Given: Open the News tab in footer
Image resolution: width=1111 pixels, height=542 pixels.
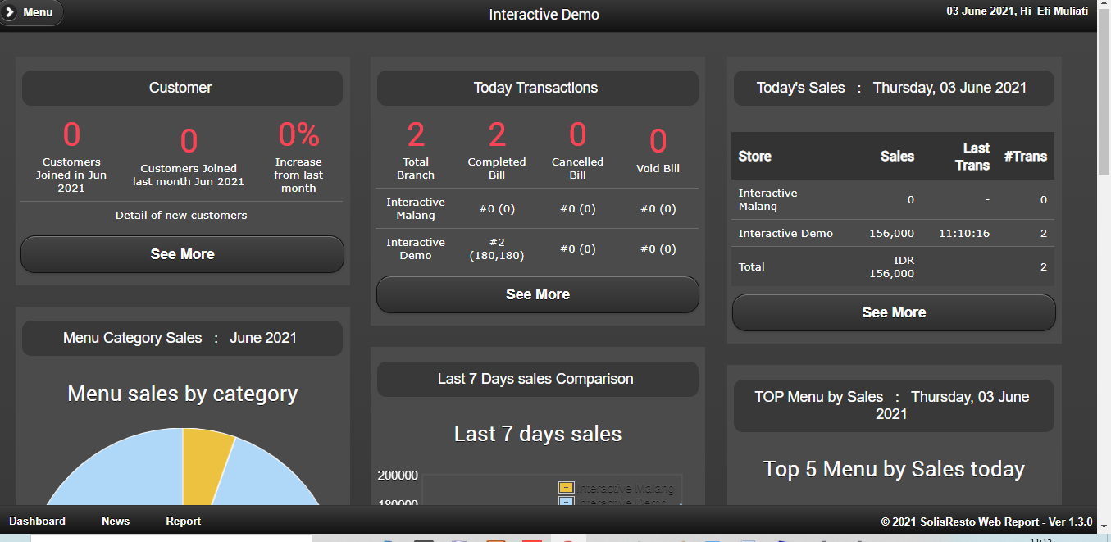Looking at the screenshot, I should coord(116,522).
